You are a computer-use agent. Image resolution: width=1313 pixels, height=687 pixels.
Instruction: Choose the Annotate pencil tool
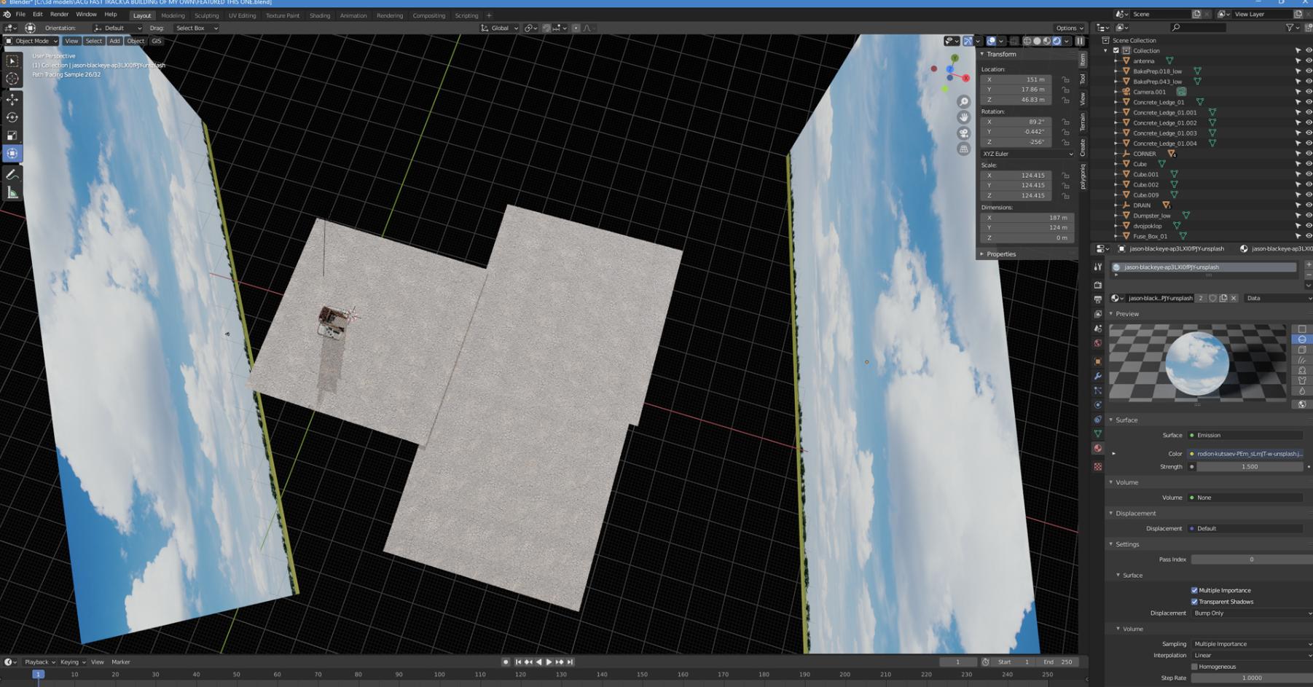click(x=12, y=175)
